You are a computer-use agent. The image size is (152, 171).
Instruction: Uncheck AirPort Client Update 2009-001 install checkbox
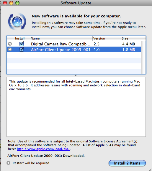(22, 49)
